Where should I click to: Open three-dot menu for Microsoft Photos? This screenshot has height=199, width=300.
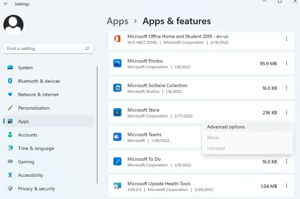pos(287,63)
